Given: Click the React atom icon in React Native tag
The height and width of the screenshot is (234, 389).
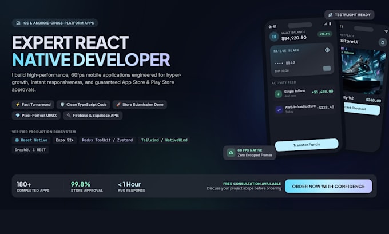Looking at the screenshot, I should click(x=17, y=140).
